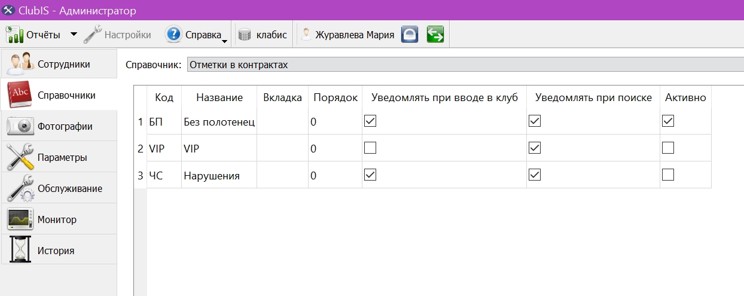
Task: Select the Без полотенец name cell
Action: pyautogui.click(x=219, y=121)
